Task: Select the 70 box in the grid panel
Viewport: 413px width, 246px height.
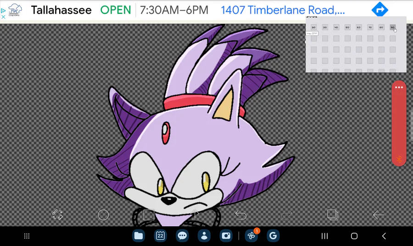Action: [370, 27]
